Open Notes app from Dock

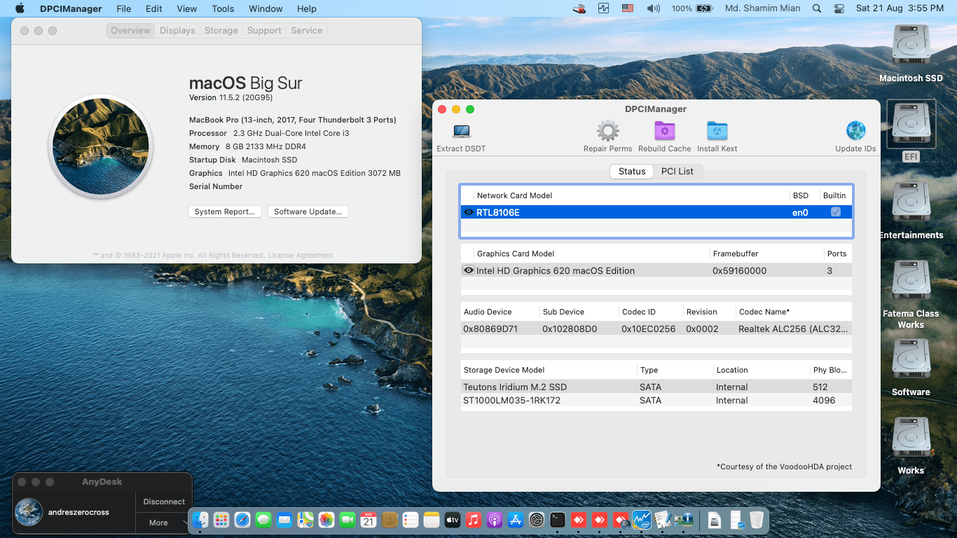pos(432,520)
